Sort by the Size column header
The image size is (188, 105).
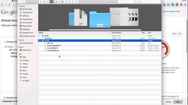click(140, 33)
